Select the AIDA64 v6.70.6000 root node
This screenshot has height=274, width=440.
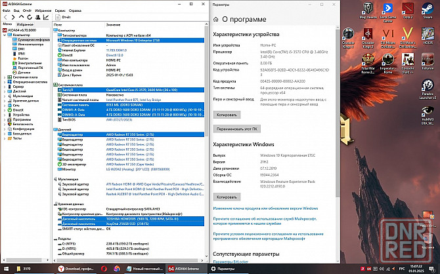click(x=22, y=30)
